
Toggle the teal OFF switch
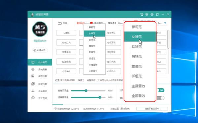160,90
